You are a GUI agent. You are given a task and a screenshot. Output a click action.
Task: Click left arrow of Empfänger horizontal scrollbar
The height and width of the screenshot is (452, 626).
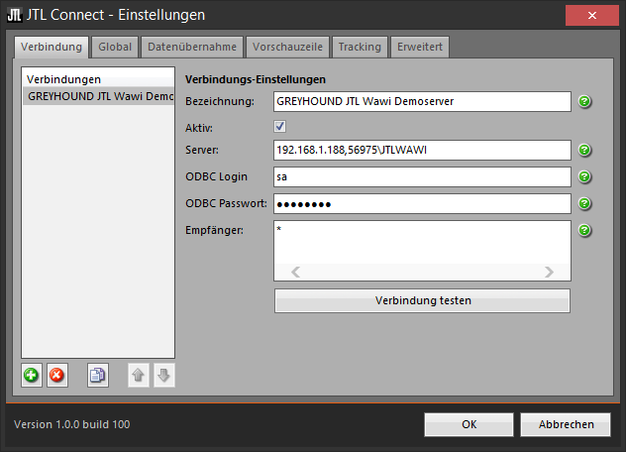295,273
